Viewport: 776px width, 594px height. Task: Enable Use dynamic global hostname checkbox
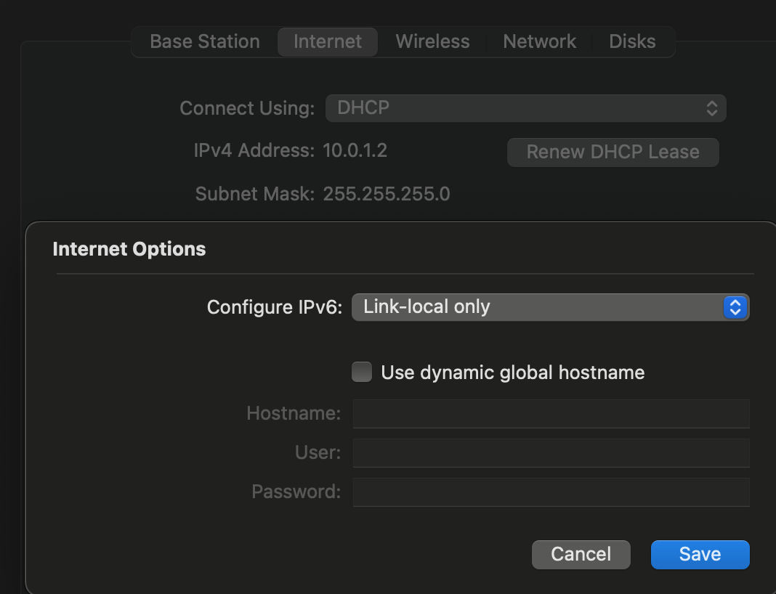[x=362, y=373]
